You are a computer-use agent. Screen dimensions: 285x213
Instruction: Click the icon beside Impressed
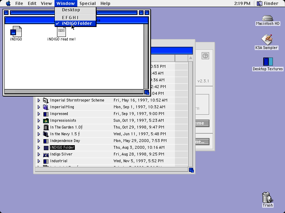46,114
